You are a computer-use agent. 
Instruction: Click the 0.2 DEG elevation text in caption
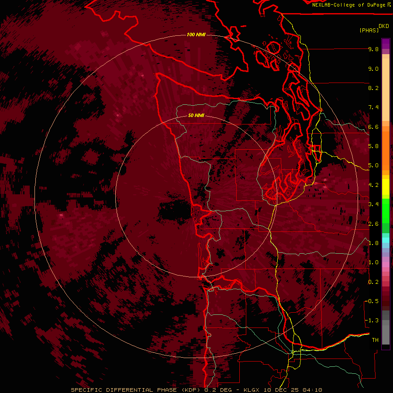(217, 390)
